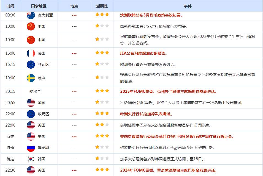Open the 克利夫兰联储主席梅斯特 speech event
The image size is (263, 176).
point(169,91)
